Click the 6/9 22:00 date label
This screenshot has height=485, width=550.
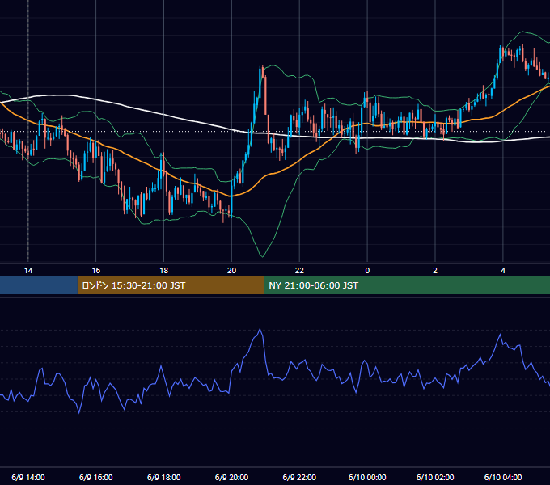tap(299, 477)
